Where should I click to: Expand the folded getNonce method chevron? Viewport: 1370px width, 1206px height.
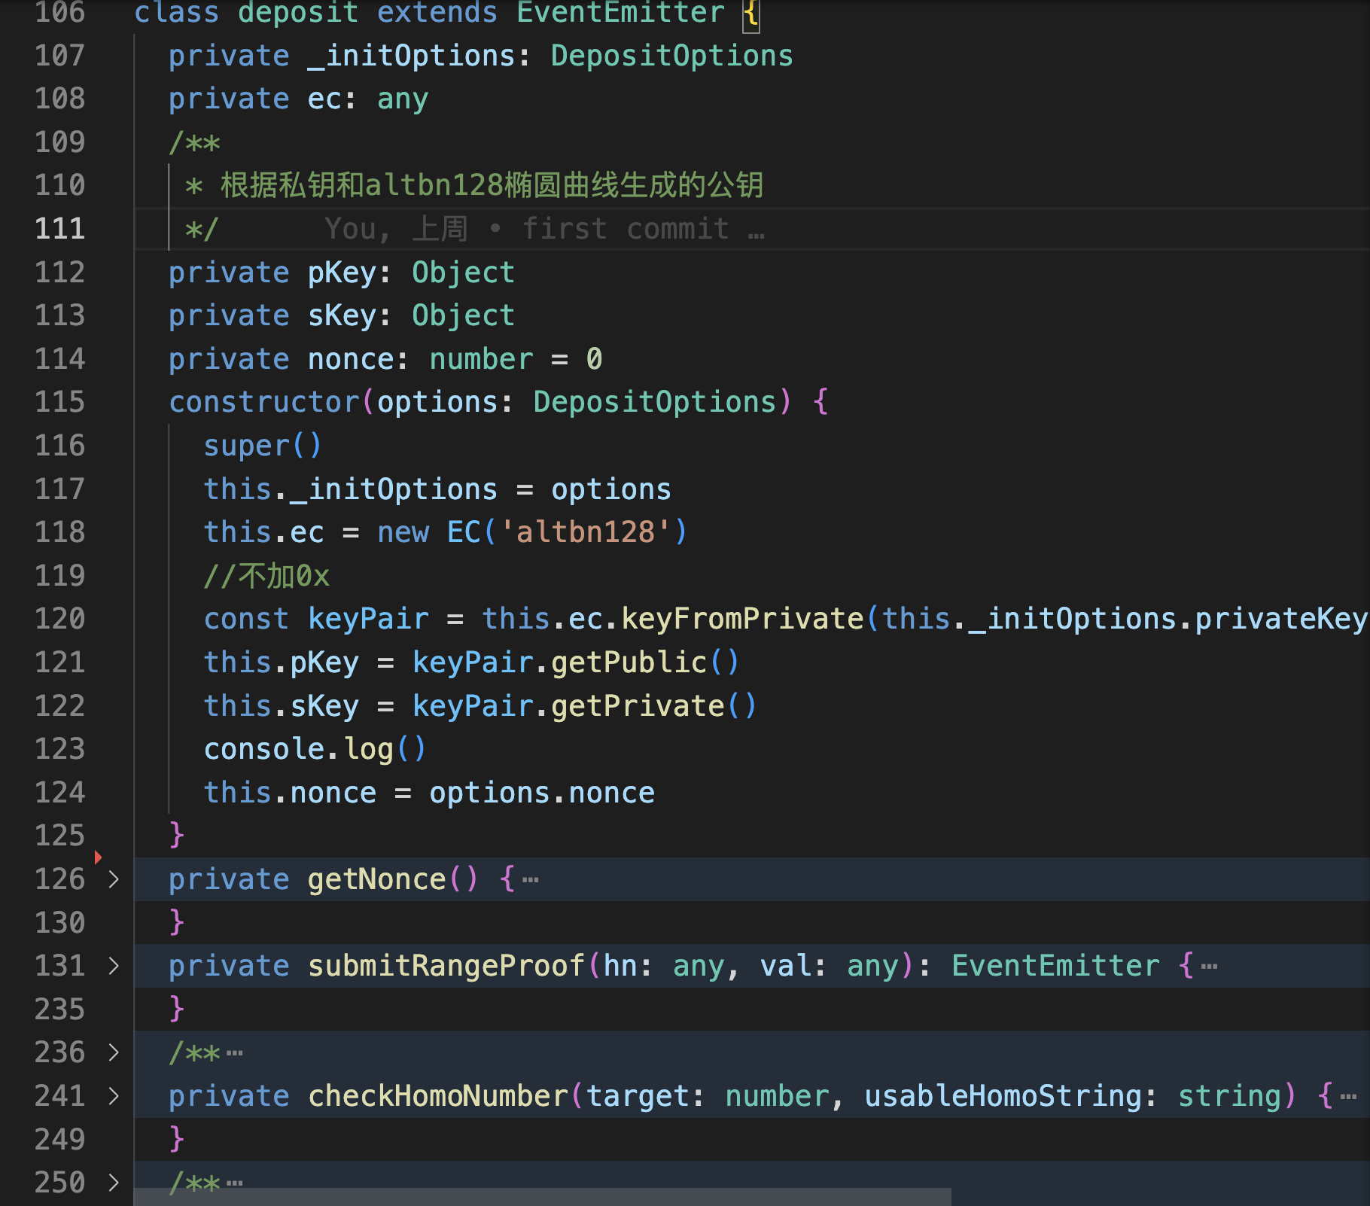114,879
